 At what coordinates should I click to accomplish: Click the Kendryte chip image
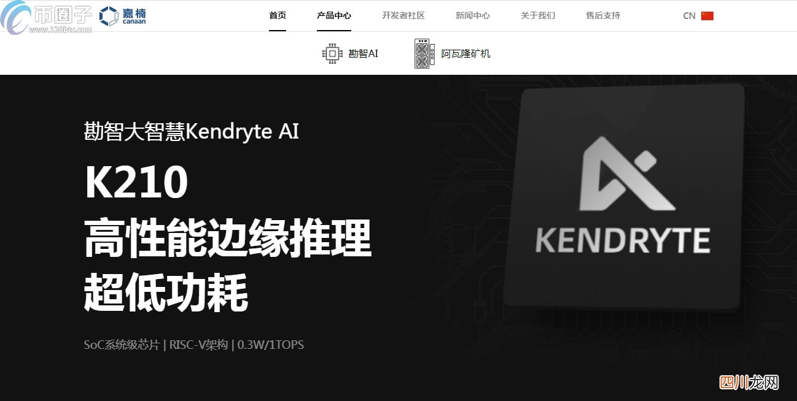[623, 197]
